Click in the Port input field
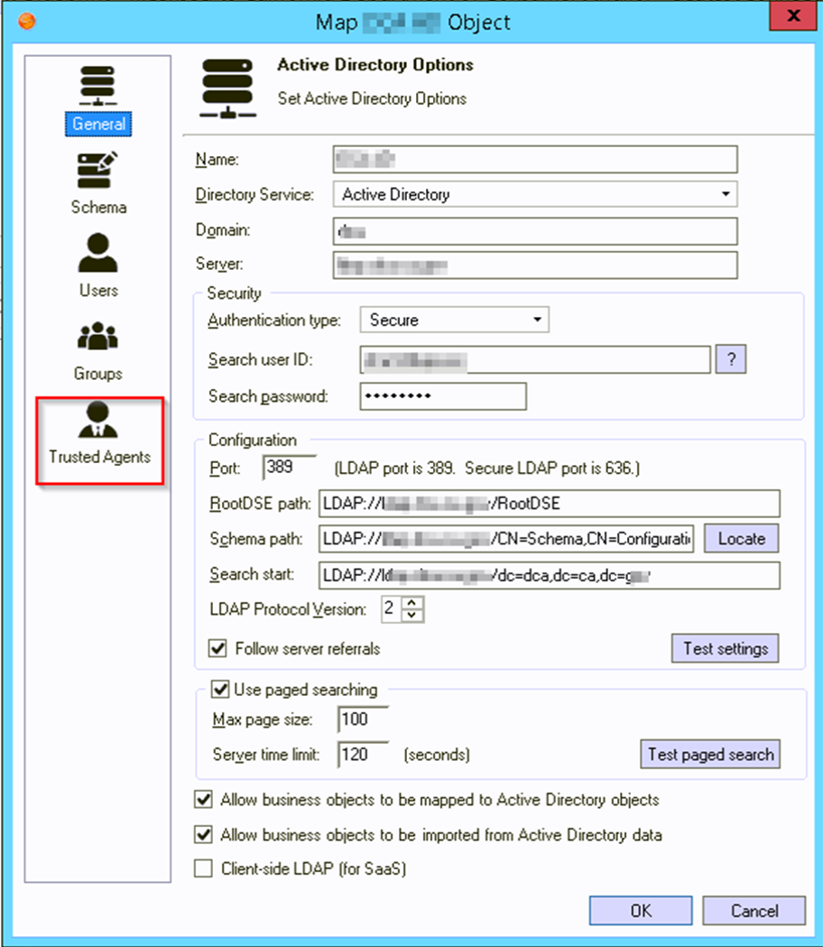 pos(289,469)
